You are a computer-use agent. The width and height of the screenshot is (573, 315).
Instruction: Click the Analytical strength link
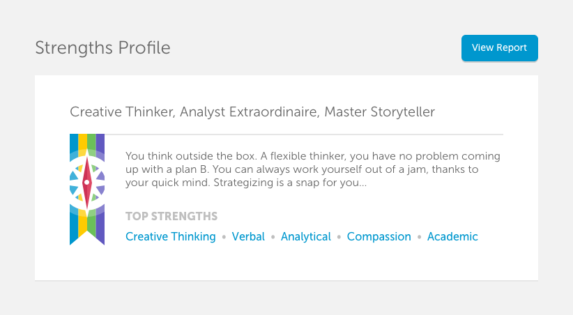(306, 236)
